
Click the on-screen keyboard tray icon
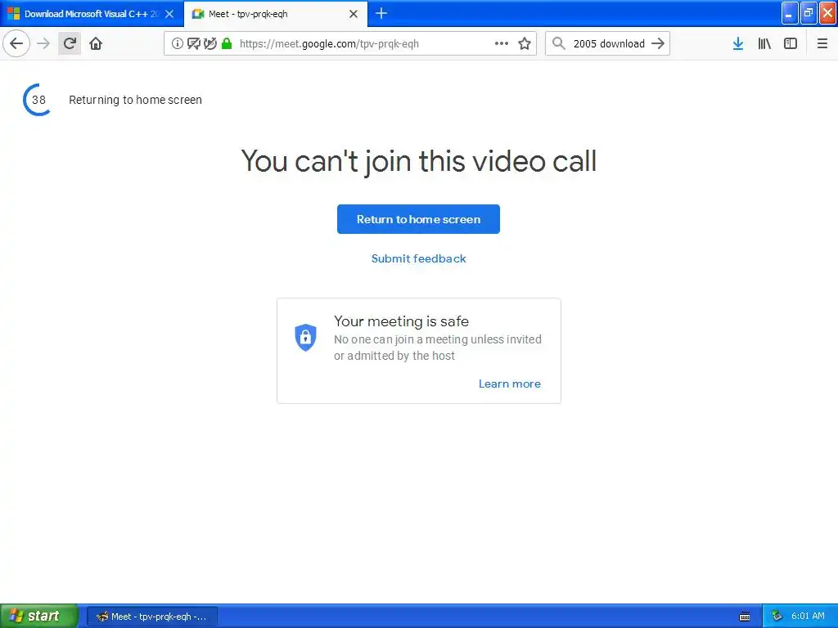coord(745,617)
